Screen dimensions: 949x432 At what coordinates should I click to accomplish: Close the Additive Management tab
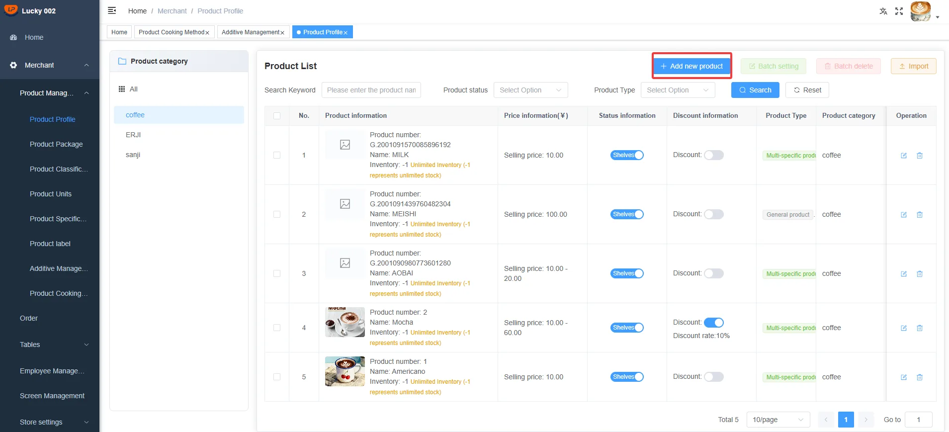coord(282,33)
